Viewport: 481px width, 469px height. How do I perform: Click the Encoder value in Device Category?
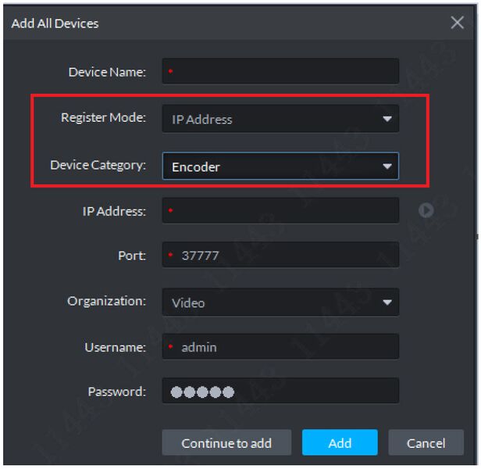coord(195,166)
